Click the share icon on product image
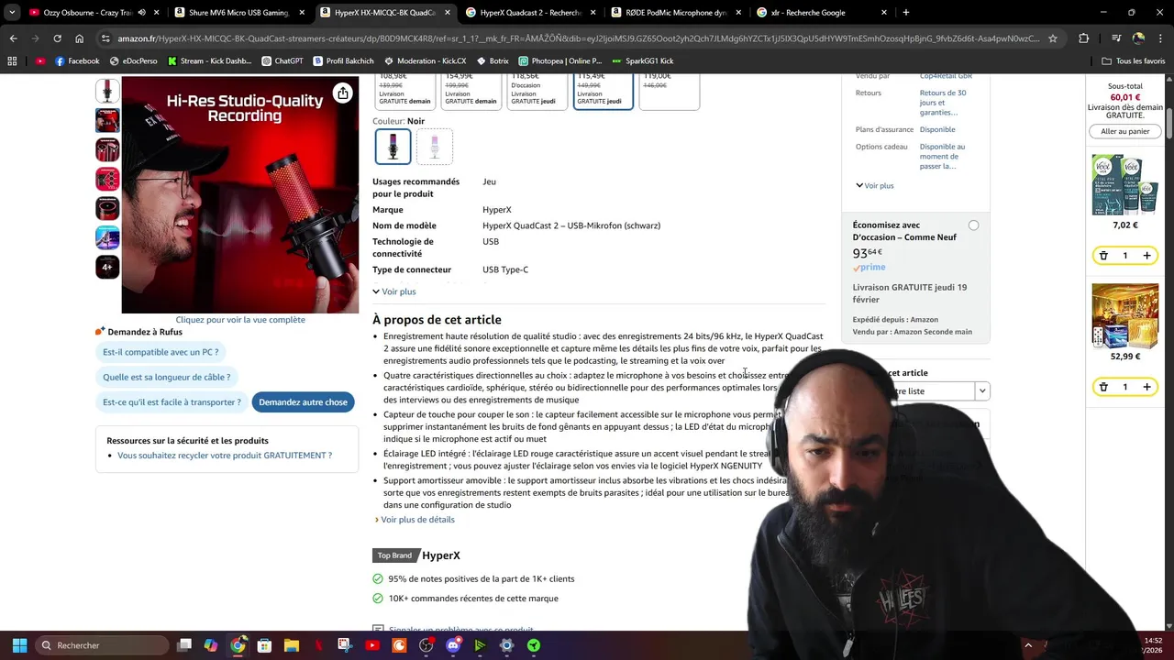 pyautogui.click(x=342, y=93)
